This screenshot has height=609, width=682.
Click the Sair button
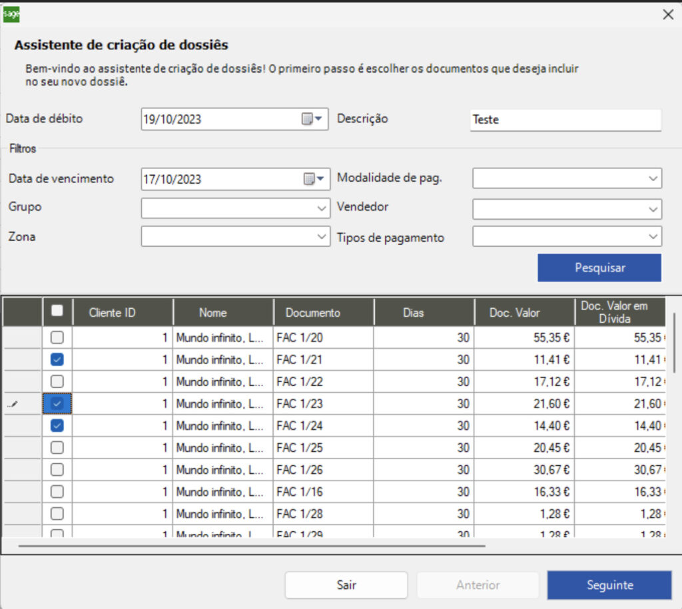pos(346,585)
